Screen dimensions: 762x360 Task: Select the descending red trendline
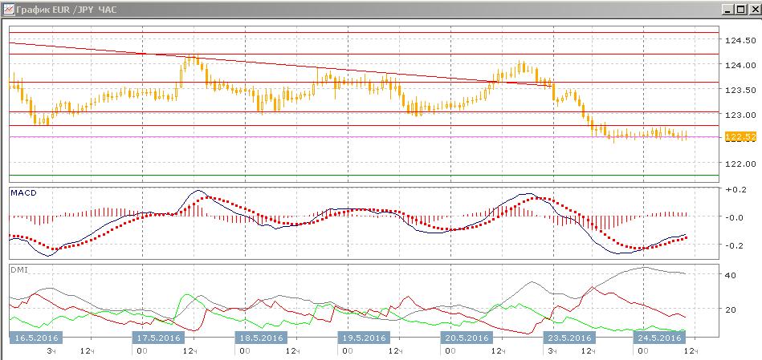[281, 64]
